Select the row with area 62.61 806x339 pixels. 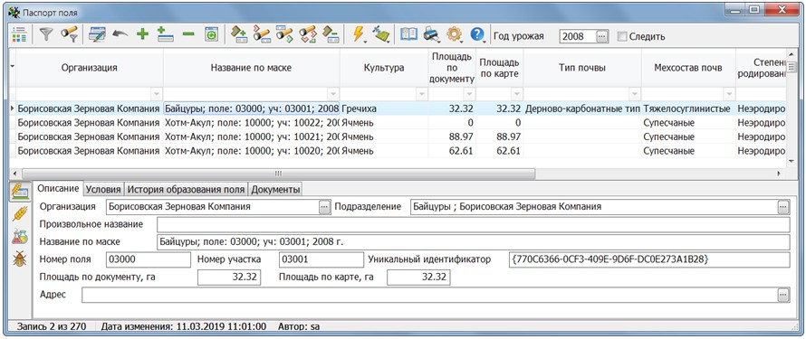click(x=401, y=151)
